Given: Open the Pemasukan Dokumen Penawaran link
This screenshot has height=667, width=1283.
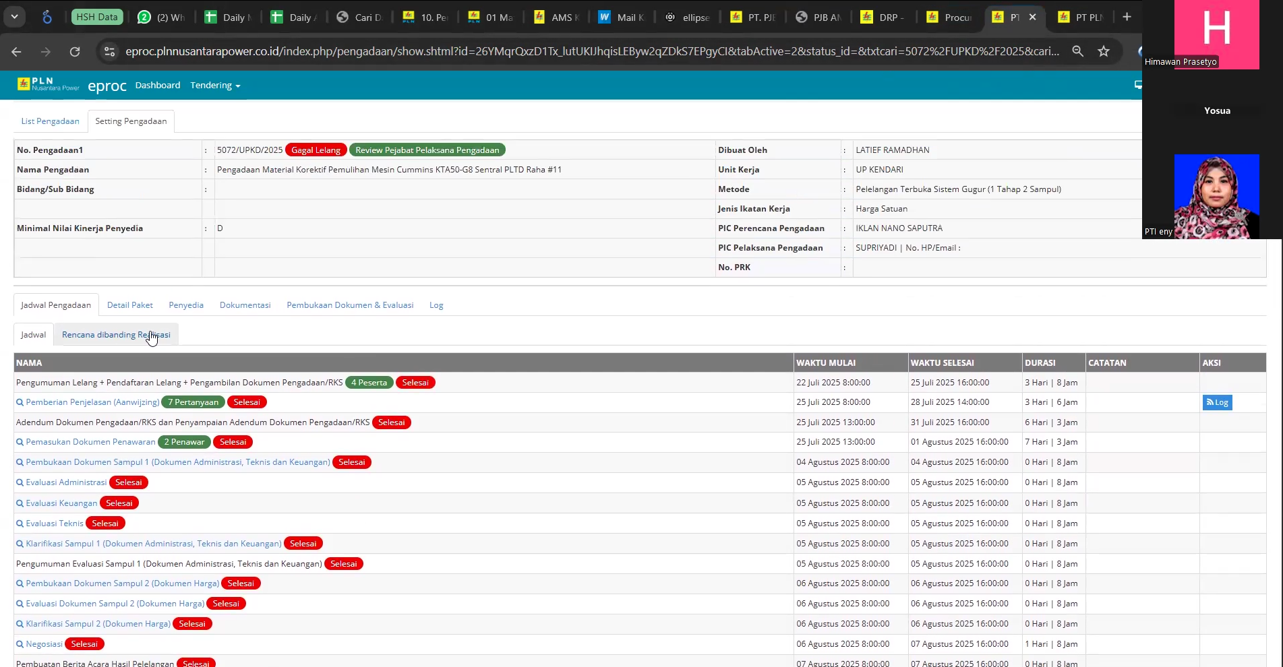Looking at the screenshot, I should click(90, 442).
